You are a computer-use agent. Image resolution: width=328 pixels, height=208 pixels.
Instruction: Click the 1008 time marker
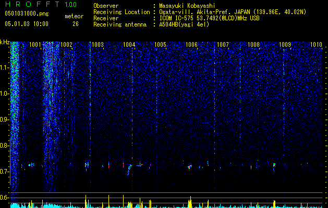click(x=254, y=44)
